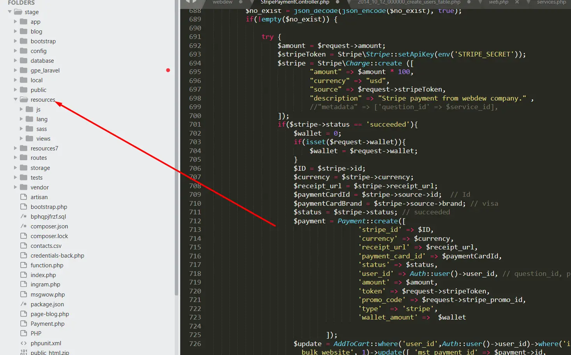This screenshot has width=571, height=355.
Task: Expand the tests folder arrow
Action: [x=16, y=177]
